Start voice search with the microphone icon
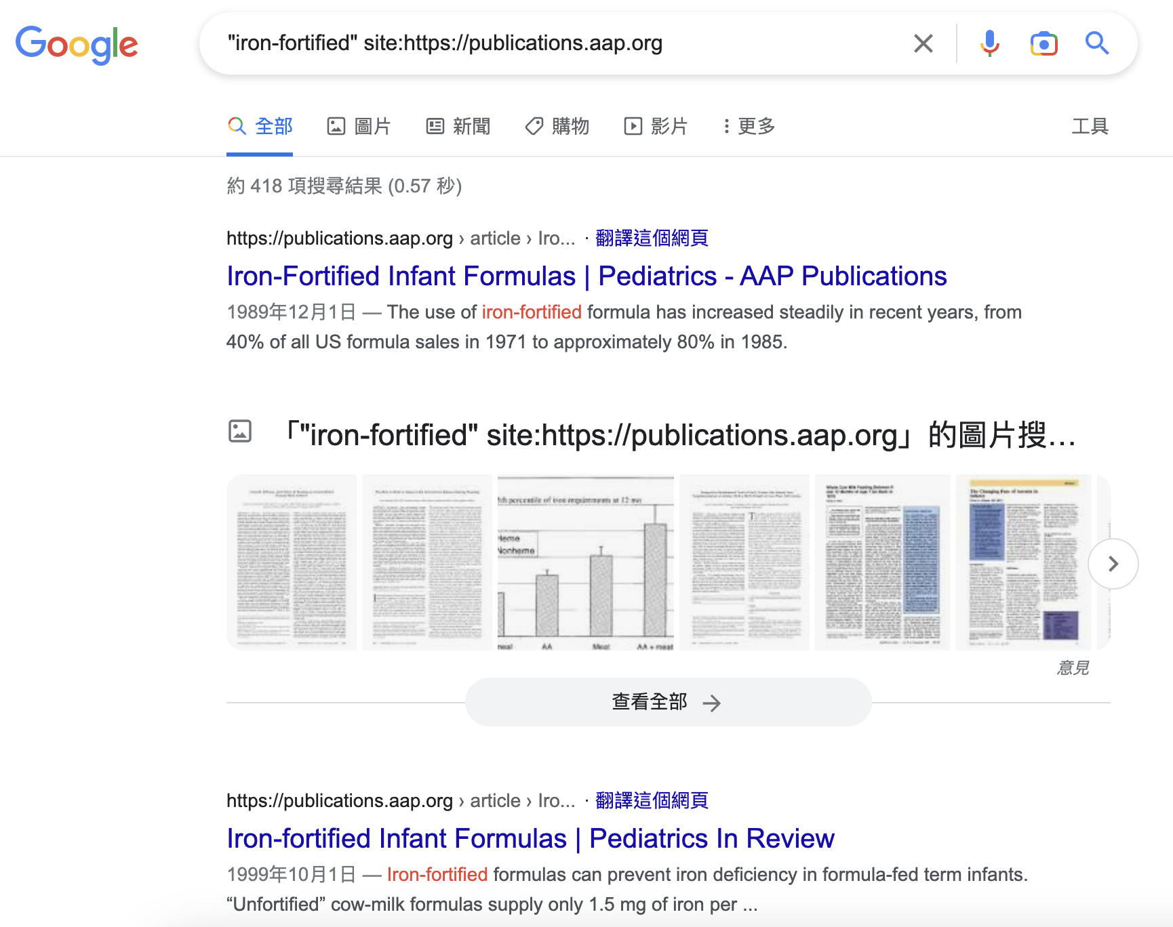This screenshot has height=927, width=1173. [x=990, y=43]
